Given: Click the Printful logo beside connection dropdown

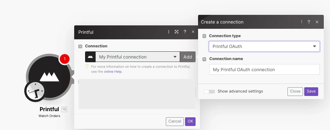Looking at the screenshot, I should pos(90,57).
